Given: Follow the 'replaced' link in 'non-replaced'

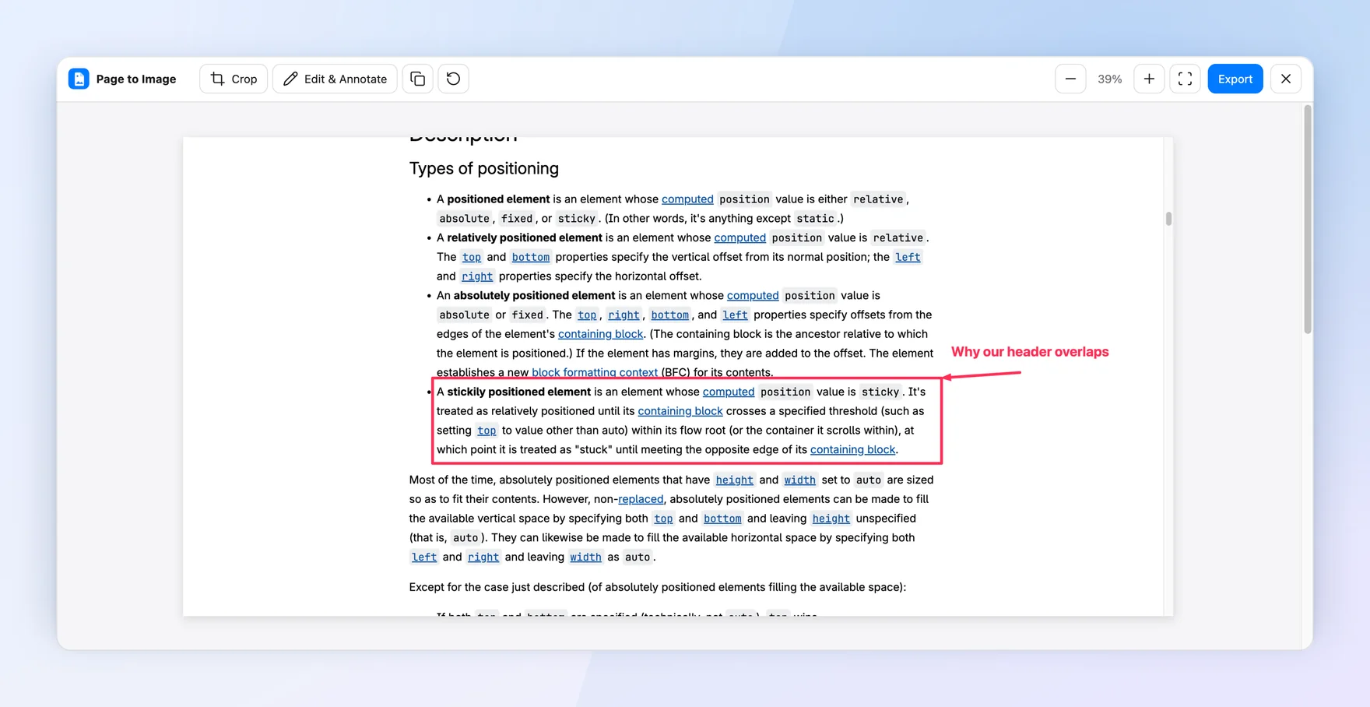Looking at the screenshot, I should [x=641, y=499].
